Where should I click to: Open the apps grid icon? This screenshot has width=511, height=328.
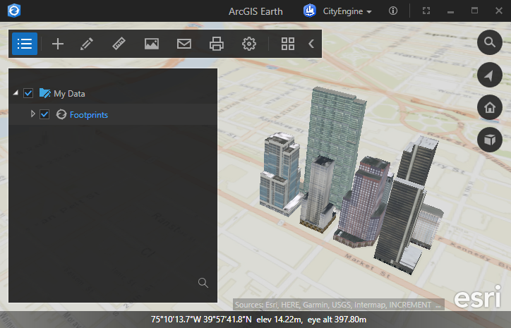pyautogui.click(x=287, y=44)
